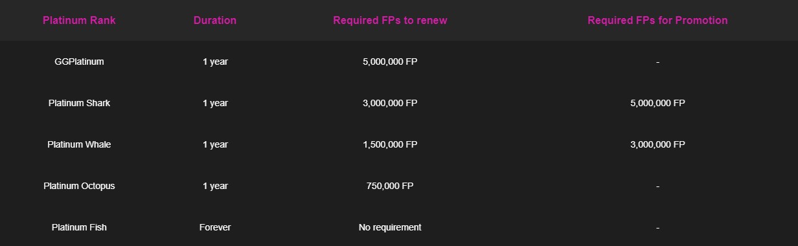This screenshot has height=246, width=798.
Task: Click the 1 year duration for GGPlatinum
Action: coord(215,61)
